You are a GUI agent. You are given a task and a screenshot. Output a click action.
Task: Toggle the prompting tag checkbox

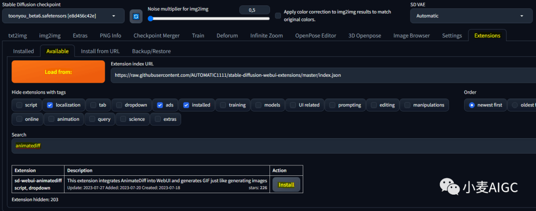click(332, 105)
